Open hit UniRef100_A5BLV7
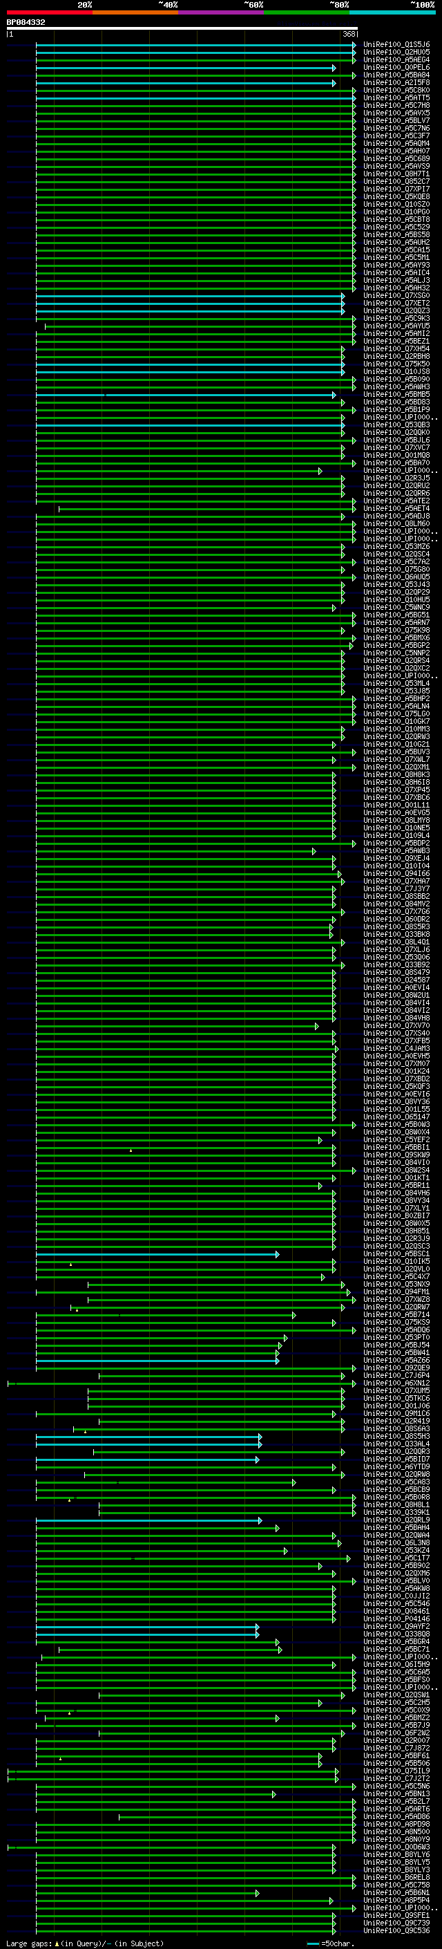442x1949 pixels. (x=396, y=120)
